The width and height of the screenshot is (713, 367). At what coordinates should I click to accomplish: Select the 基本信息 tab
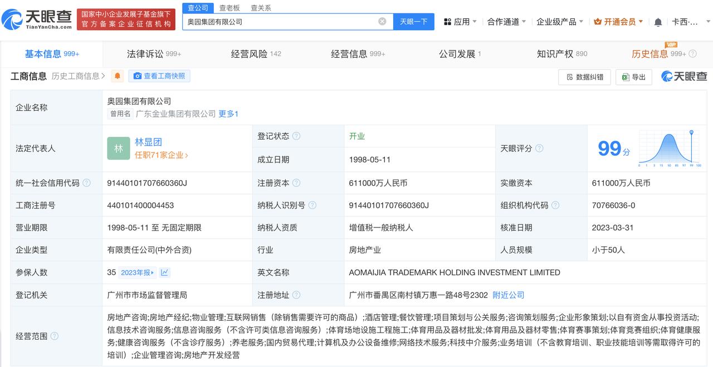click(x=52, y=54)
